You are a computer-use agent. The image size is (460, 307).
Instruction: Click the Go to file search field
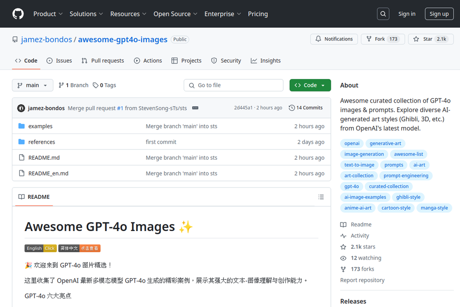(234, 85)
